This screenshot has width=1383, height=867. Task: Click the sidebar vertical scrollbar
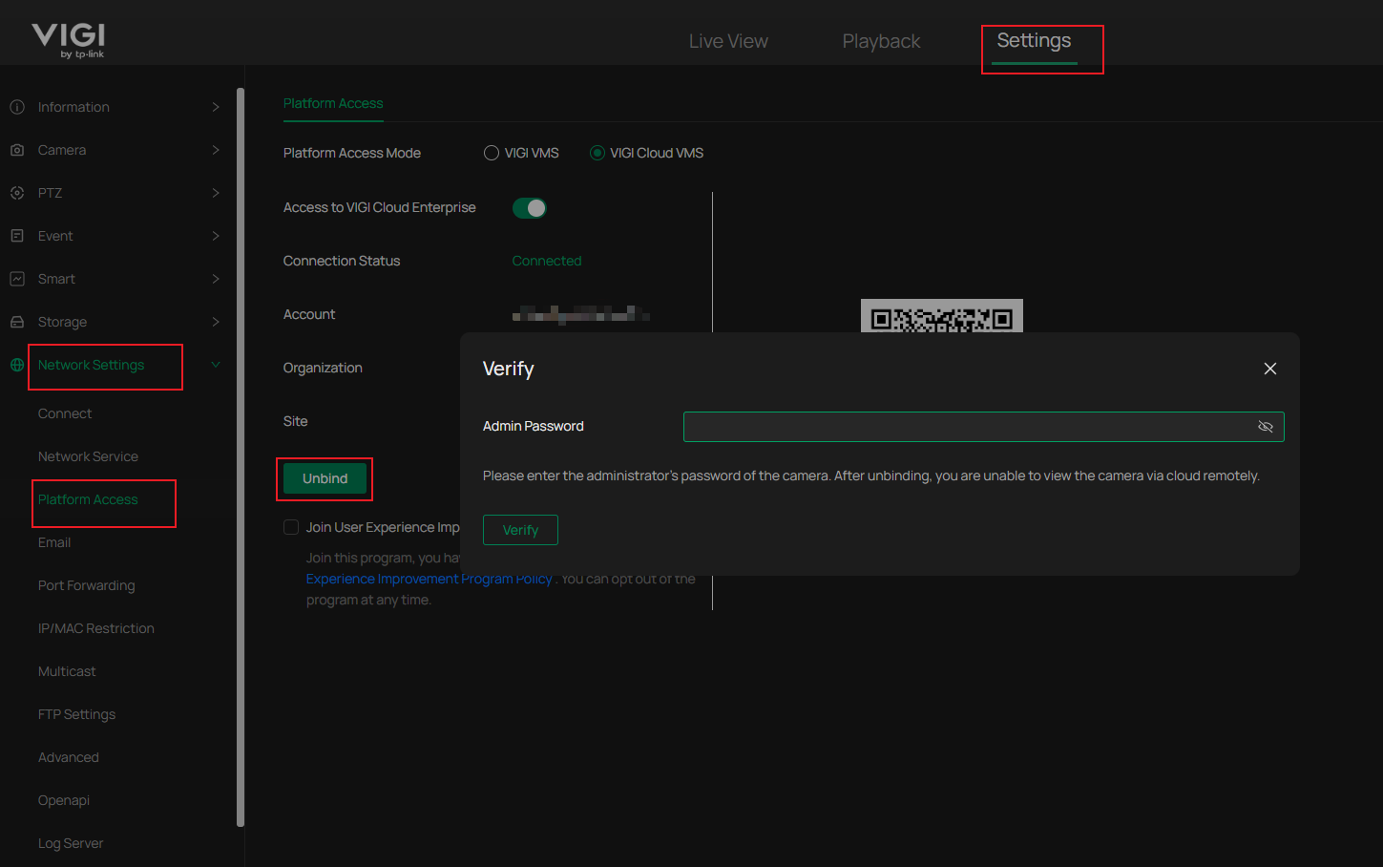pos(241,457)
